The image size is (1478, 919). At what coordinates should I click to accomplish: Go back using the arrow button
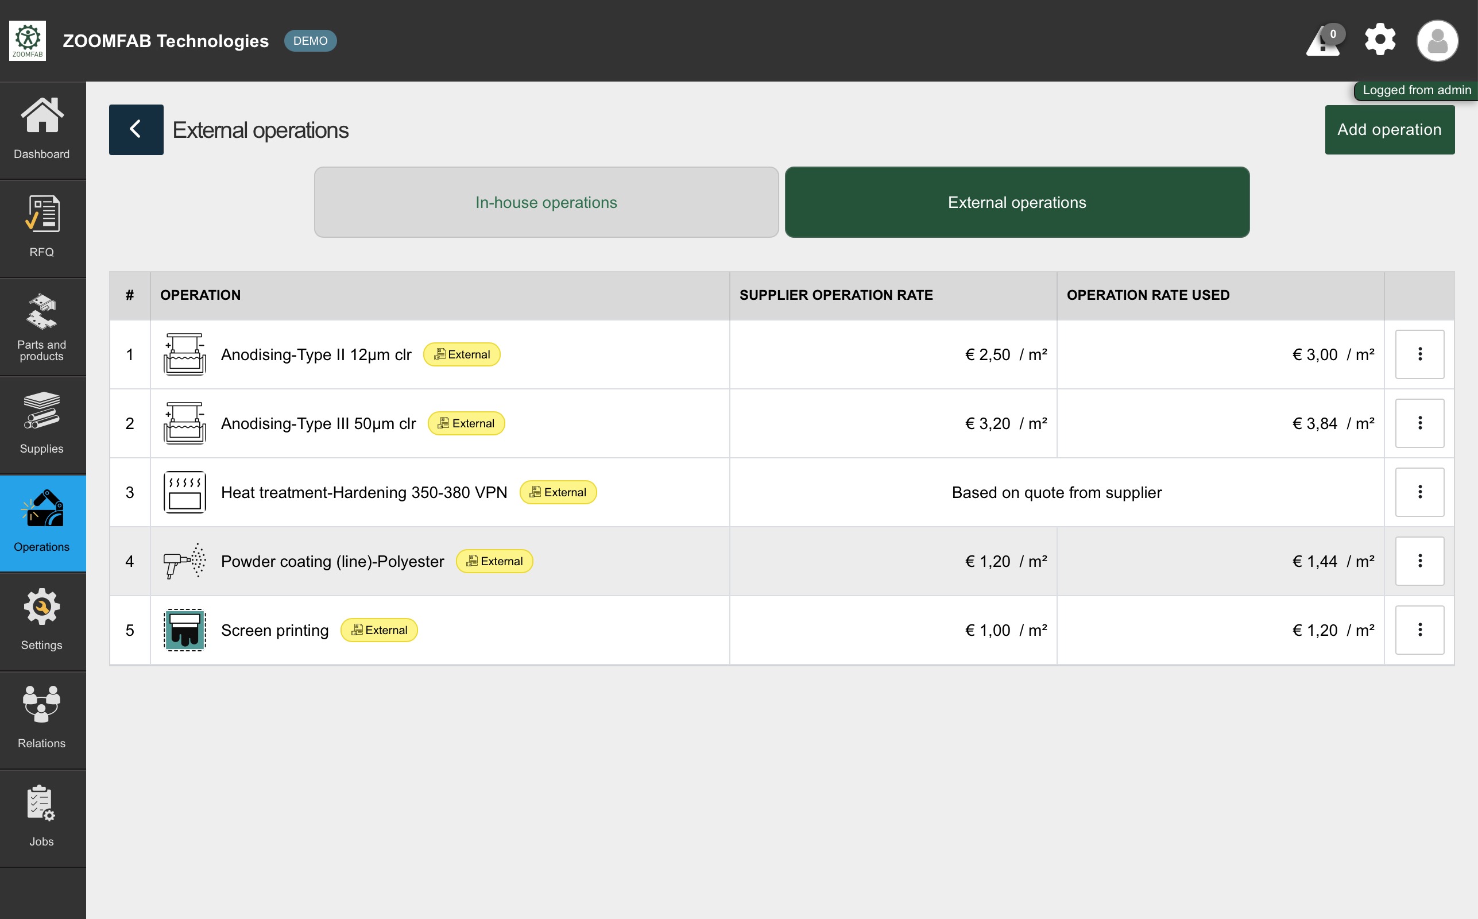click(x=136, y=129)
